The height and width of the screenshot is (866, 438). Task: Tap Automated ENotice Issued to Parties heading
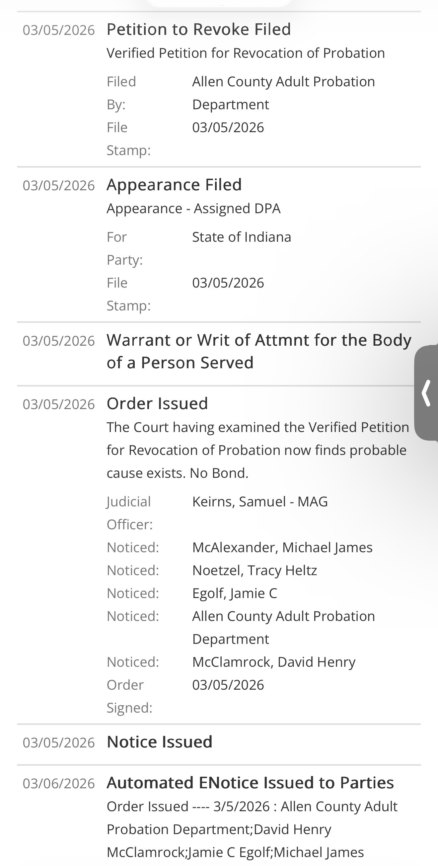pyautogui.click(x=250, y=783)
